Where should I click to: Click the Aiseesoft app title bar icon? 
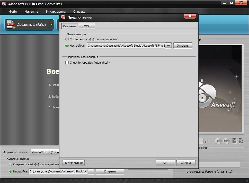[4, 4]
